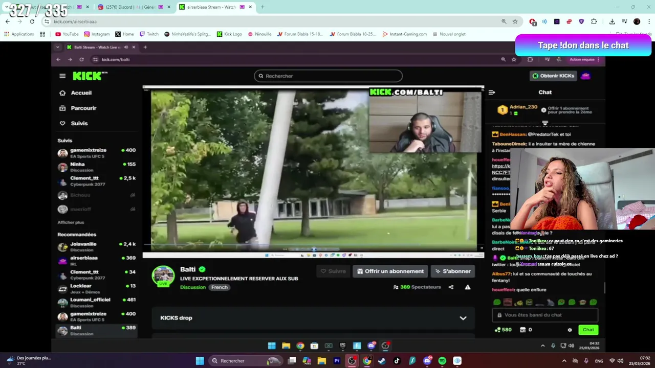Expand the chat leaderboard handle below Adrian_230

click(545, 123)
